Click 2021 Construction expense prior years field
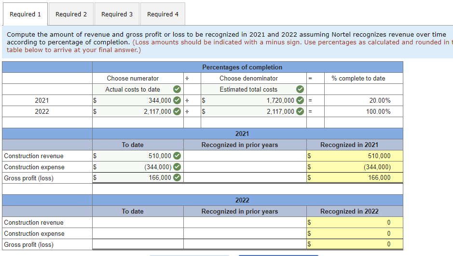Image resolution: width=453 pixels, height=256 pixels. [x=245, y=167]
